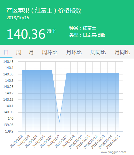Click the 2018/10/15 x-axis label
134x155 pixels.
pyautogui.click(x=113, y=142)
